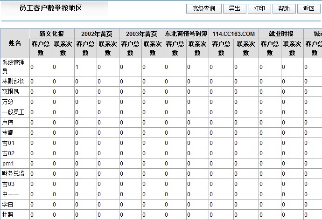This screenshot has width=322, height=220.
Task: Click the 返回 back button
Action: (308, 8)
